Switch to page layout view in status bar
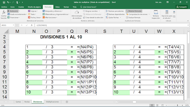 [157, 105]
